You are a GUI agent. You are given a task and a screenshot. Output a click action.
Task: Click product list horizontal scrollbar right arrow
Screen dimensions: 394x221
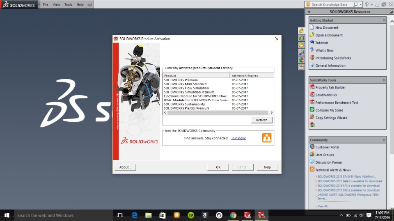[272, 112]
